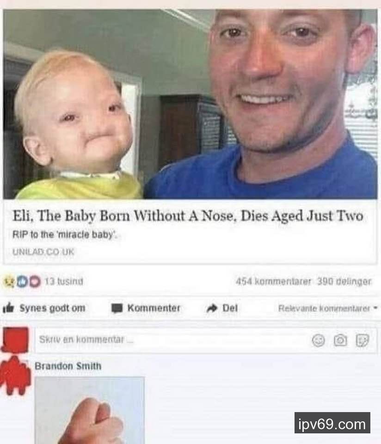The height and width of the screenshot is (444, 381).
Task: Attach a photo using the camera icon
Action: click(340, 340)
